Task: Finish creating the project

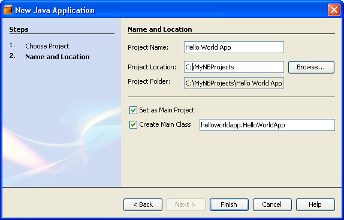Action: pyautogui.click(x=229, y=204)
